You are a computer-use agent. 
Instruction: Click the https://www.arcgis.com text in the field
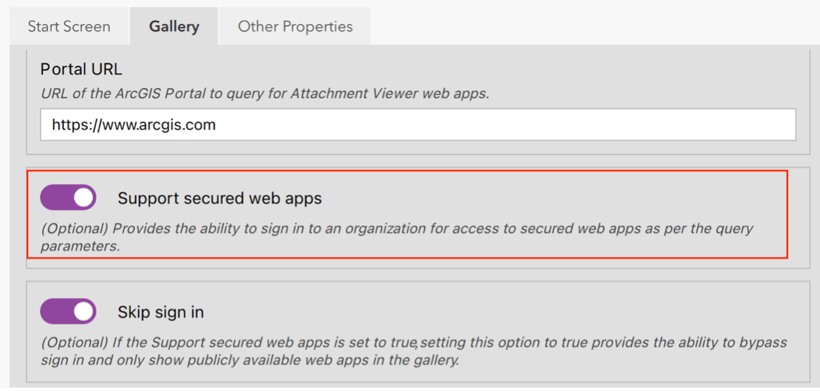click(133, 125)
